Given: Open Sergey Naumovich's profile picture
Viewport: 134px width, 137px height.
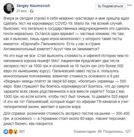Looking at the screenshot, I should [x=9, y=8].
